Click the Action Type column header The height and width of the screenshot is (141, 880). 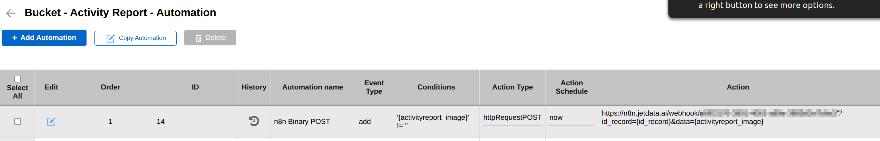pyautogui.click(x=512, y=87)
